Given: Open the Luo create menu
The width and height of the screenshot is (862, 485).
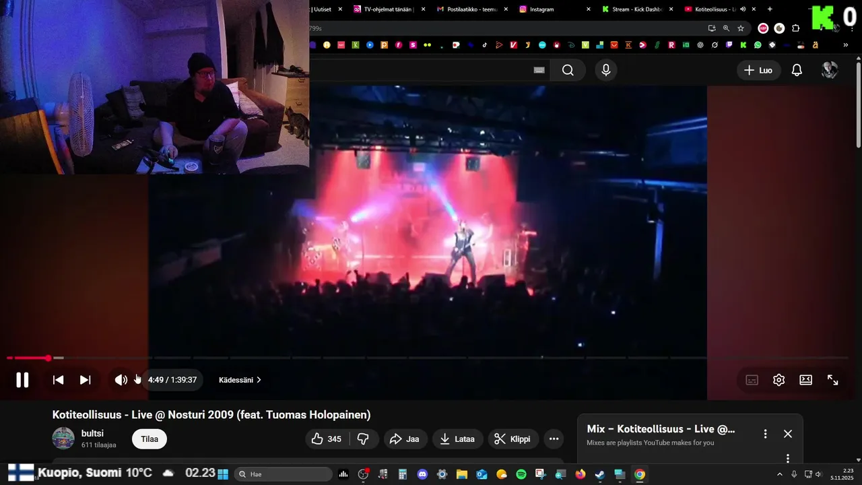Looking at the screenshot, I should (x=759, y=70).
